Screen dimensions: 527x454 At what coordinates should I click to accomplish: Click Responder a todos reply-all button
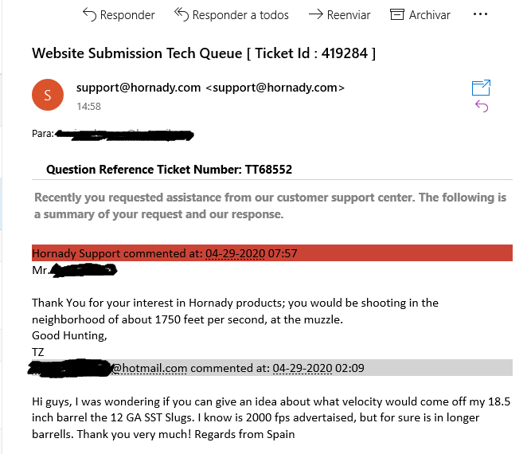coord(231,14)
